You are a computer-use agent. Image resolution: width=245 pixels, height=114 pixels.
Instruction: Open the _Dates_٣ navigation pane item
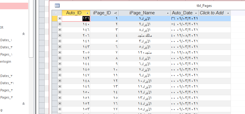pos(6,47)
